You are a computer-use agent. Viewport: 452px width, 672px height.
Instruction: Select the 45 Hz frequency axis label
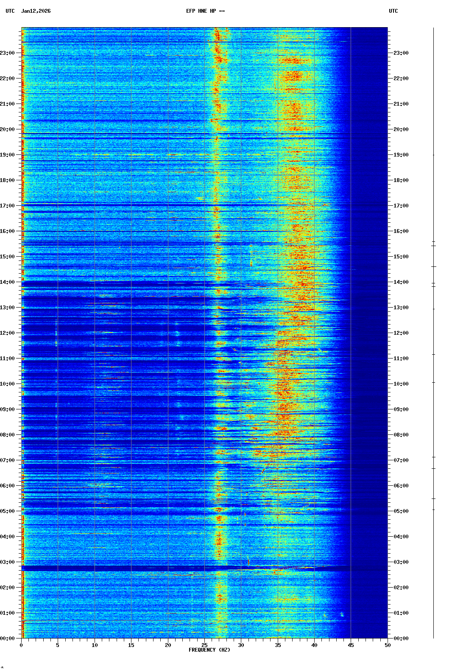[351, 645]
